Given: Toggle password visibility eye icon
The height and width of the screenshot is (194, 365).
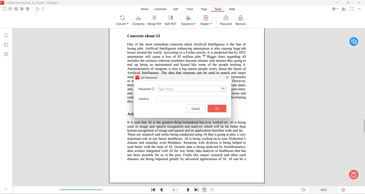Looking at the screenshot, I should click(x=223, y=89).
